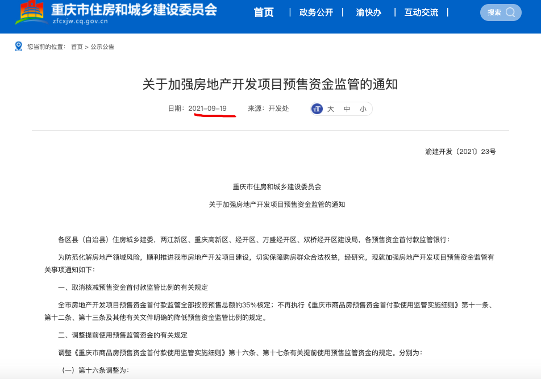The height and width of the screenshot is (379, 541).
Task: Open the 政务公开 menu item
Action: pos(316,13)
